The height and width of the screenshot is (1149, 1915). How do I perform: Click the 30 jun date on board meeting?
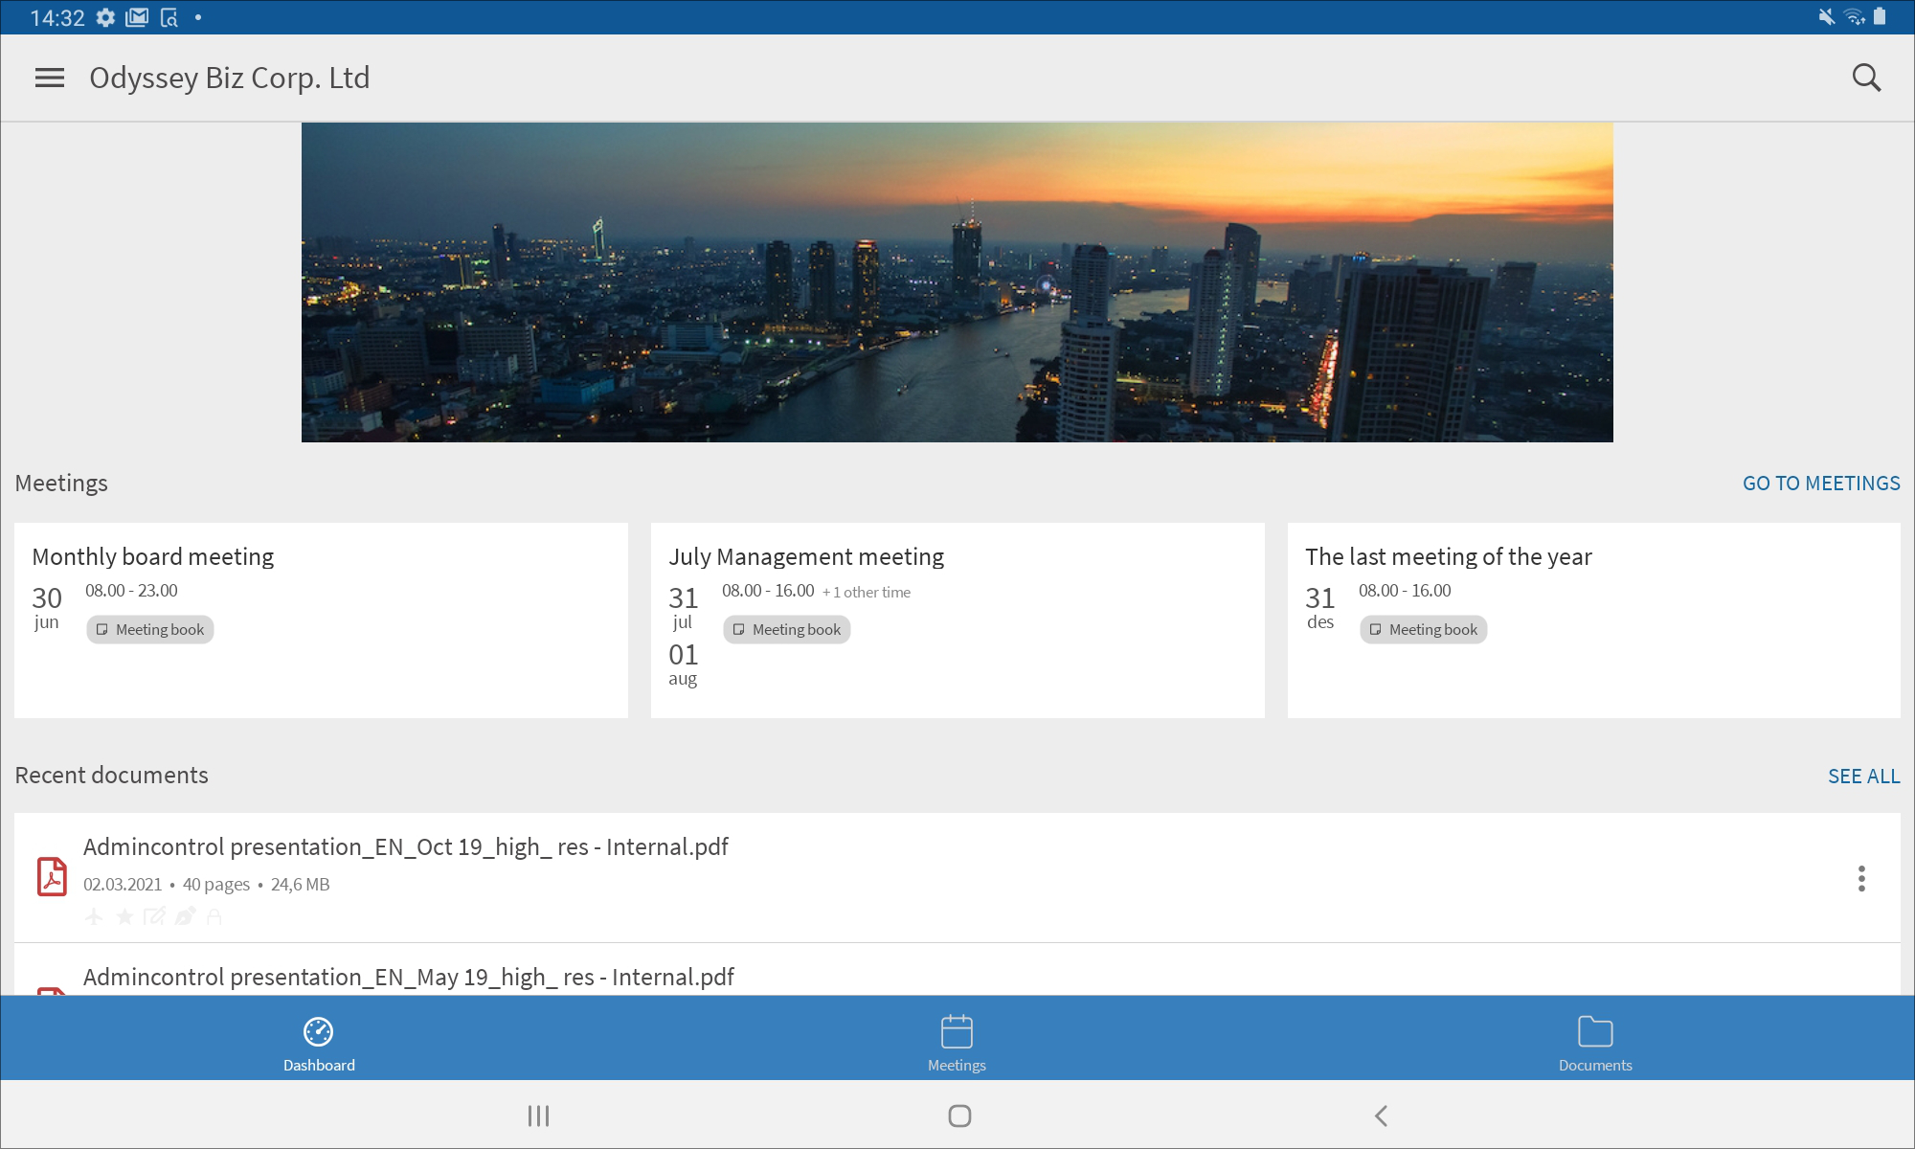click(47, 608)
